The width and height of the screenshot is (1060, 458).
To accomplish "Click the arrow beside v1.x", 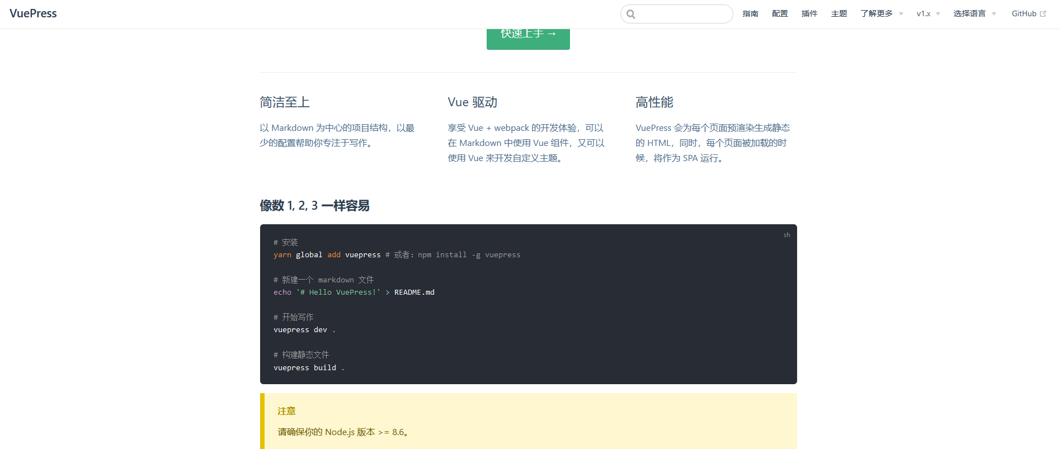I will point(937,14).
